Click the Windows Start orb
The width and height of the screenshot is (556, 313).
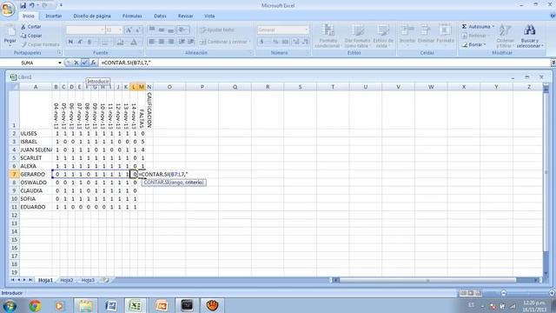pos(10,305)
